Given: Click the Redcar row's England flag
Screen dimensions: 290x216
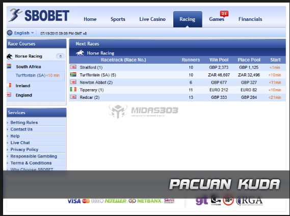Looking at the screenshot, I should point(73,97).
